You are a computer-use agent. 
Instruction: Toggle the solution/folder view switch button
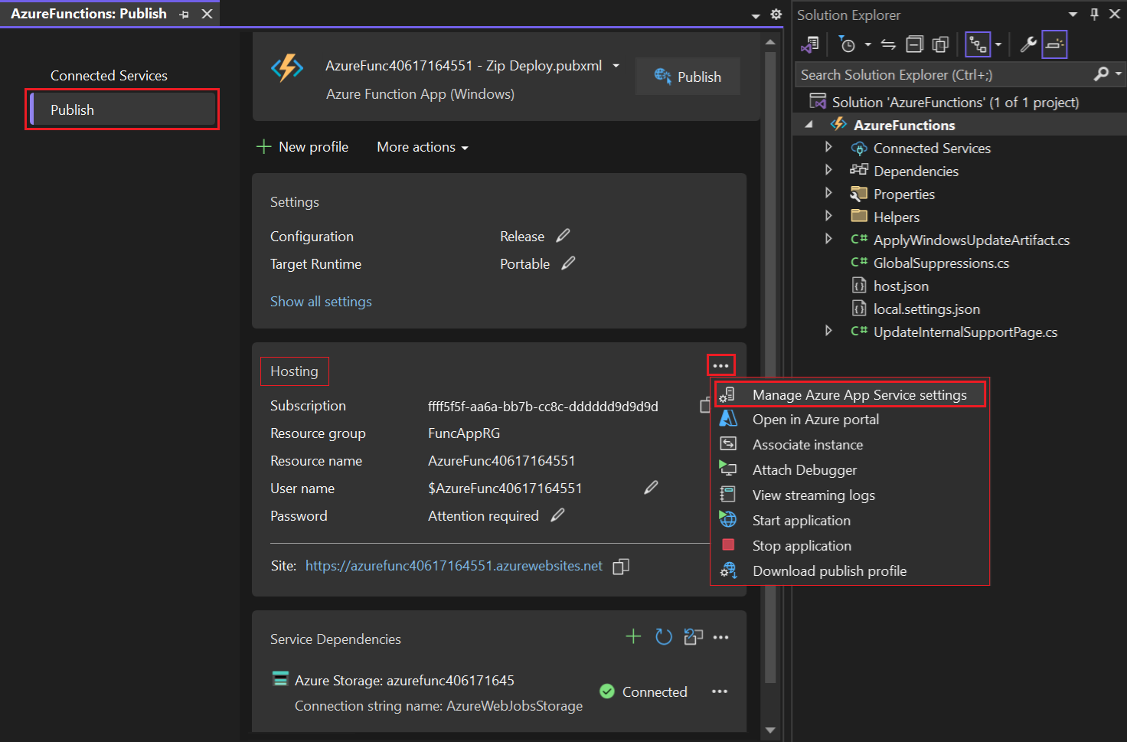point(810,45)
